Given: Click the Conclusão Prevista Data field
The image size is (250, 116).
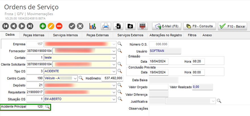Looking at the screenshot, I should coord(159,72).
